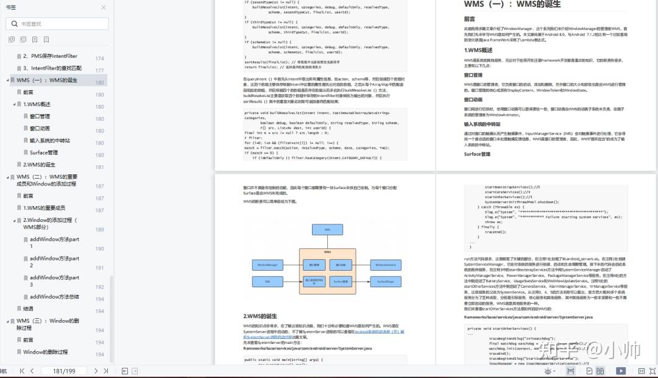This screenshot has height=378, width=658.
Task: Start the slideshow playback icon
Action: 620,370
